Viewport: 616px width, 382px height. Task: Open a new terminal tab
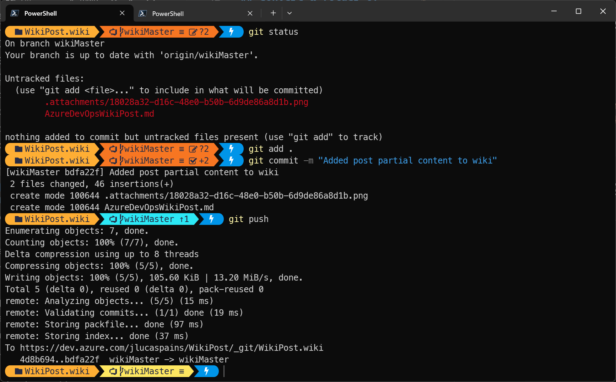coord(273,13)
